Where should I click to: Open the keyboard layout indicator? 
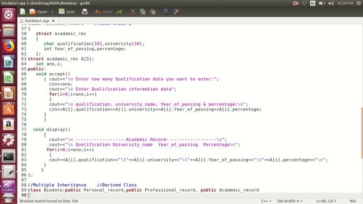tap(313, 3)
